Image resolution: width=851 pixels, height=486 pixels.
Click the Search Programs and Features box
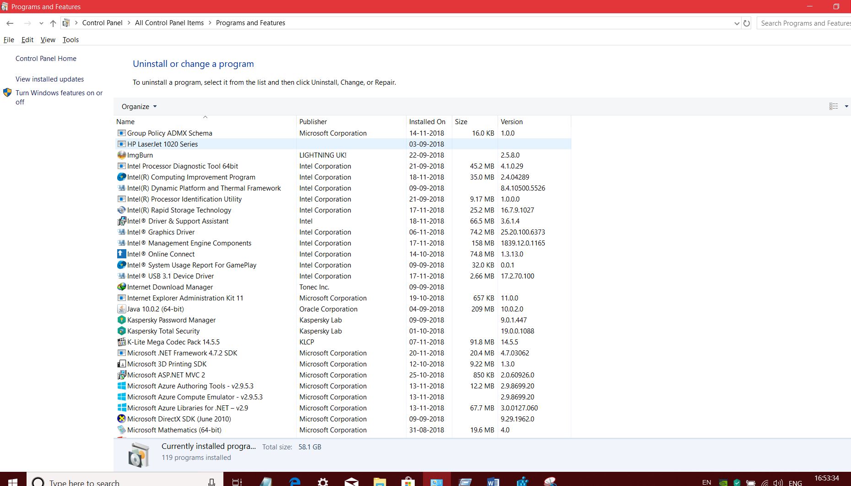[803, 23]
